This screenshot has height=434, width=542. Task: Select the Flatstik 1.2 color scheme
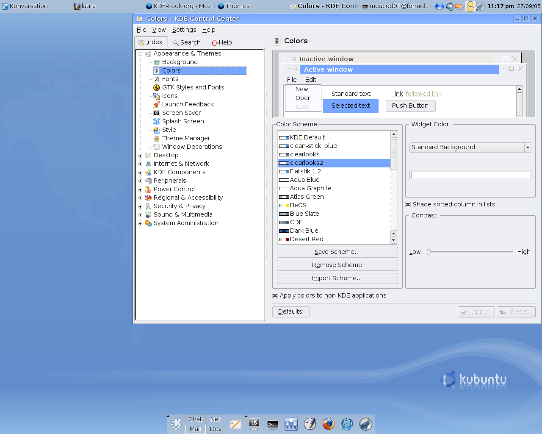pyautogui.click(x=334, y=171)
